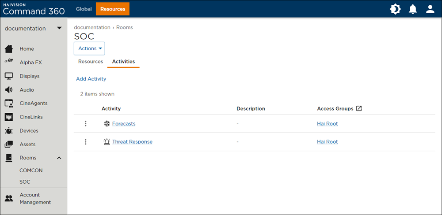Click the Add Activity link
442x215 pixels.
tap(91, 79)
